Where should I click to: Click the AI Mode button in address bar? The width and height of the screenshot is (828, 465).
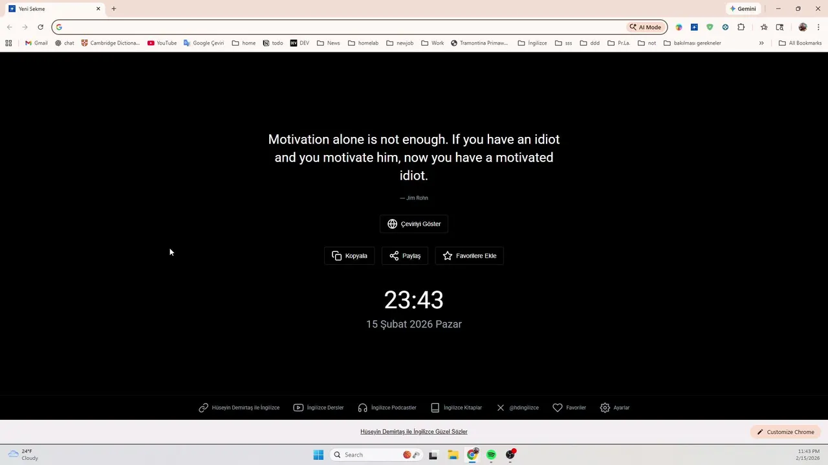[x=645, y=27]
